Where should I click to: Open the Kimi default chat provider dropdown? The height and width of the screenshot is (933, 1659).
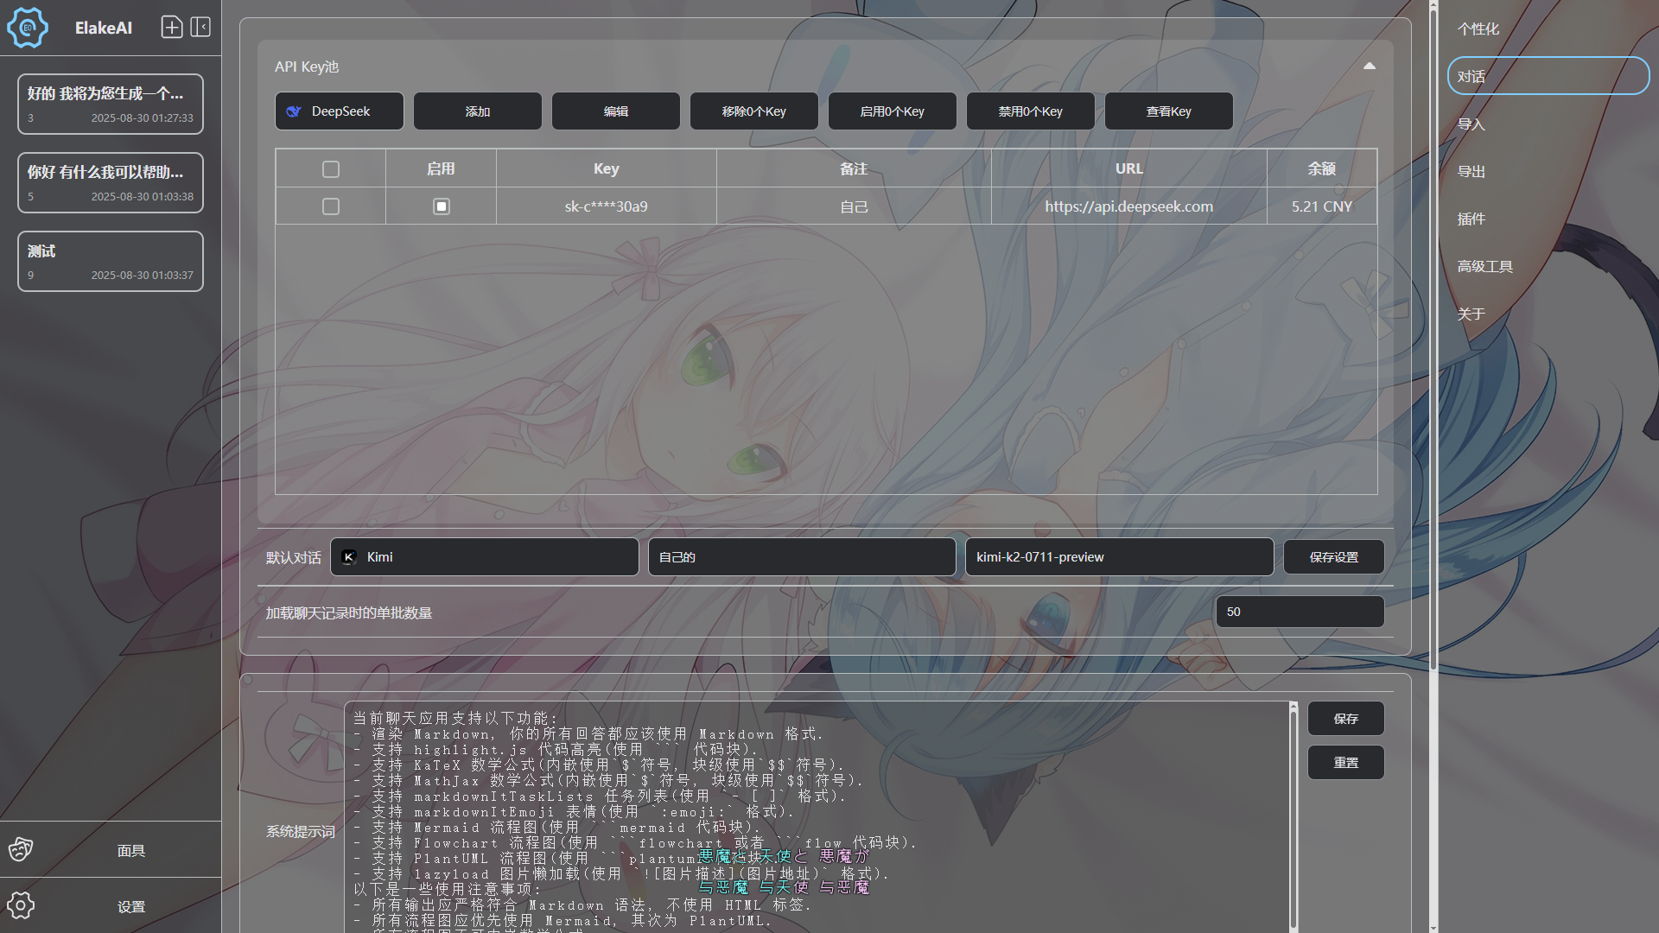point(485,557)
